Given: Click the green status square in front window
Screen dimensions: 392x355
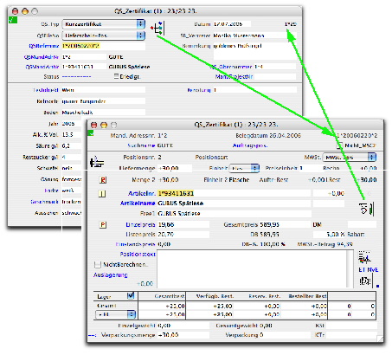Looking at the screenshot, I should tap(91, 133).
